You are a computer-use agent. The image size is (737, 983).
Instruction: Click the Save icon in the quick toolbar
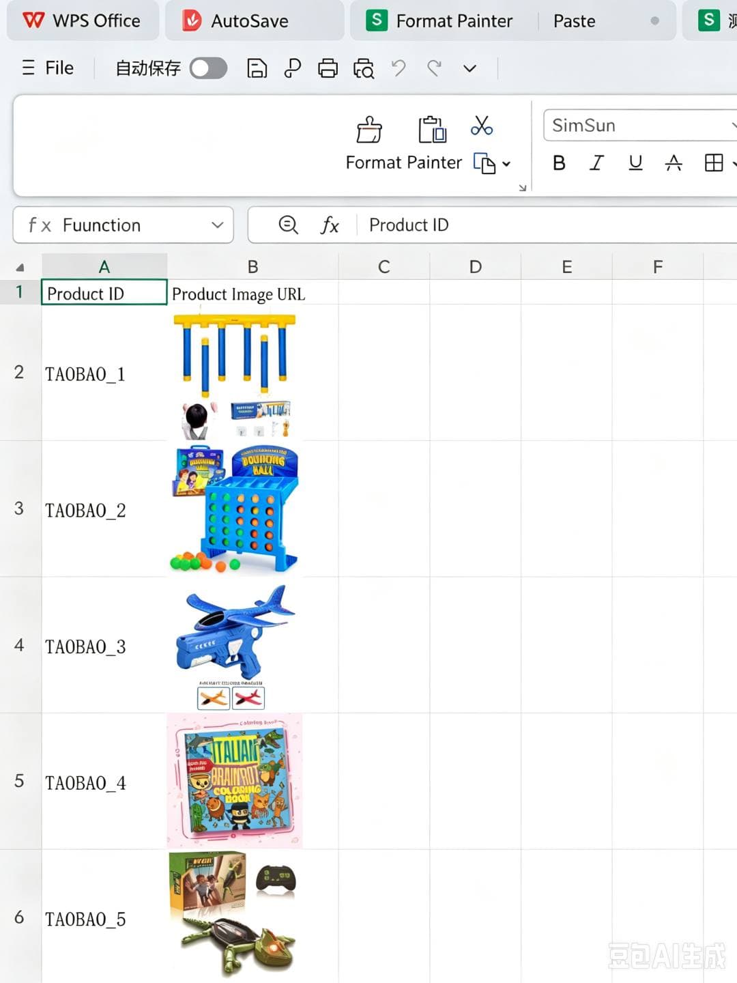(257, 68)
